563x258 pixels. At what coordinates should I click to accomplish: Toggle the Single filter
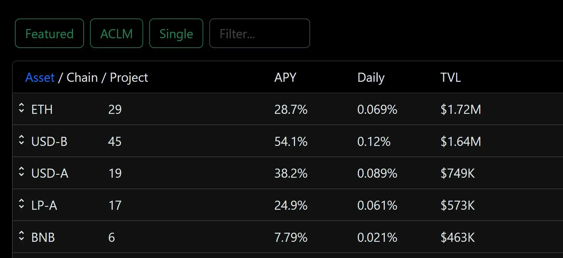(x=176, y=34)
